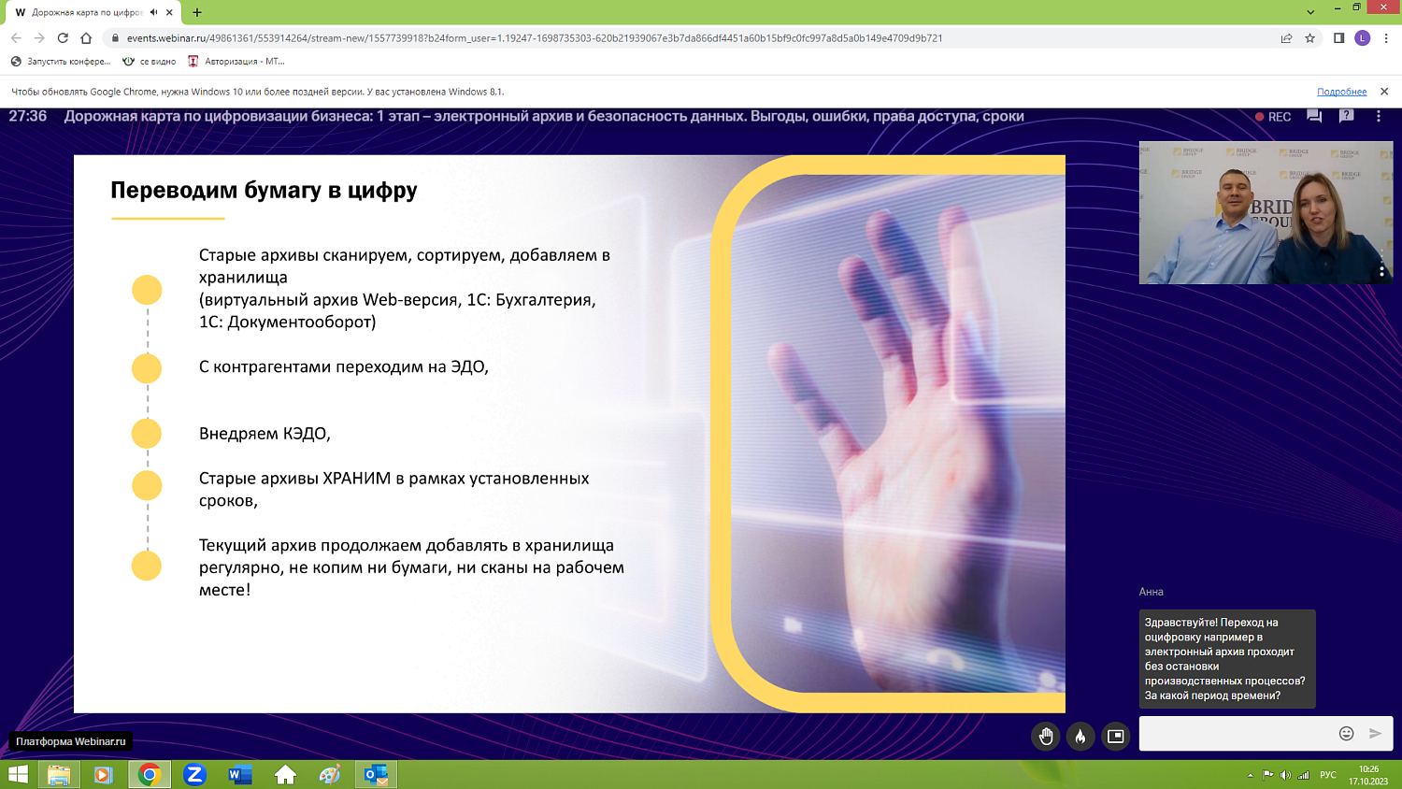The height and width of the screenshot is (789, 1402).
Task: Select the raise hand icon
Action: [1046, 735]
